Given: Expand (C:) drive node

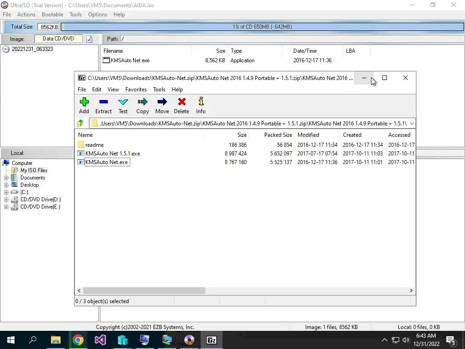Looking at the screenshot, I should click(x=6, y=192).
